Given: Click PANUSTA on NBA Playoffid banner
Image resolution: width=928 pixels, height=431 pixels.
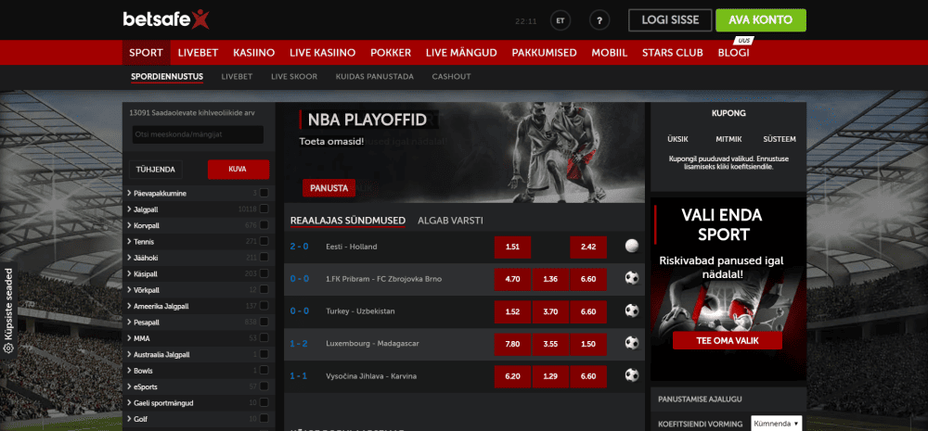Looking at the screenshot, I should click(329, 188).
